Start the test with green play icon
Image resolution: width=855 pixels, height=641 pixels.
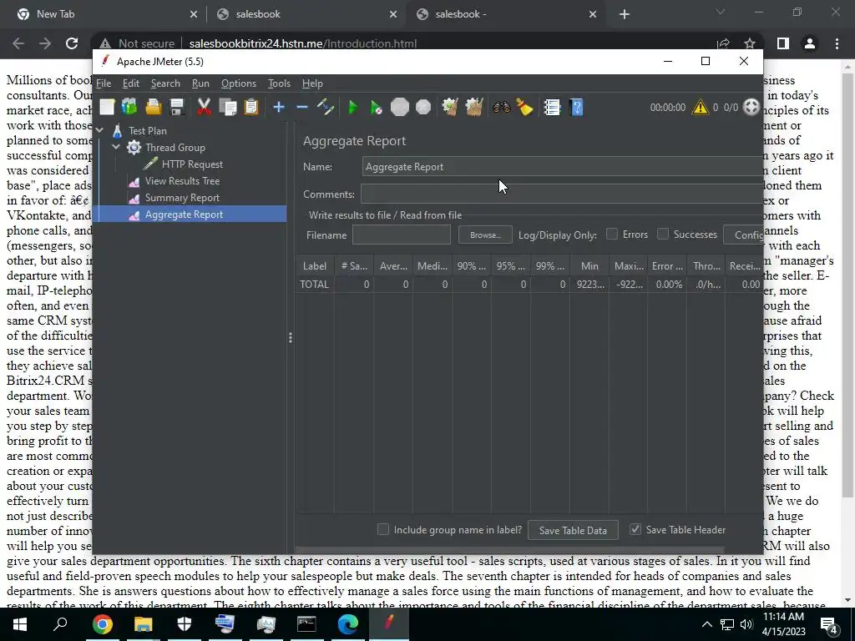[x=353, y=108]
